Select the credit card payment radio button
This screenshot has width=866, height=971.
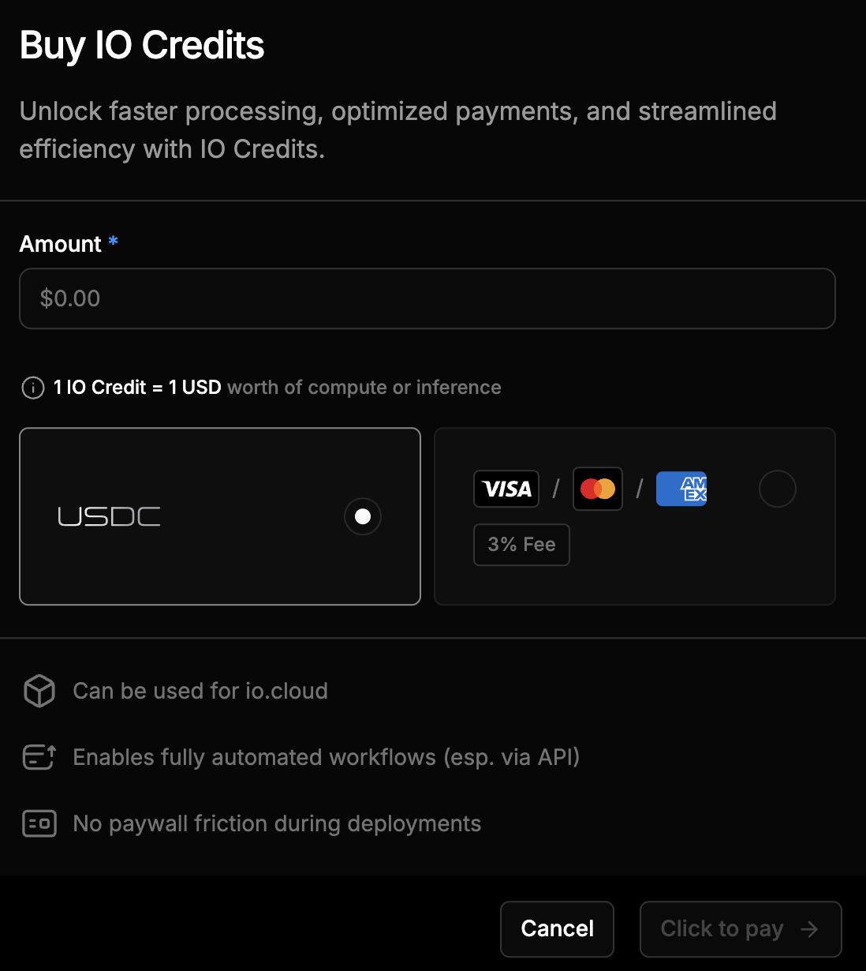[778, 489]
